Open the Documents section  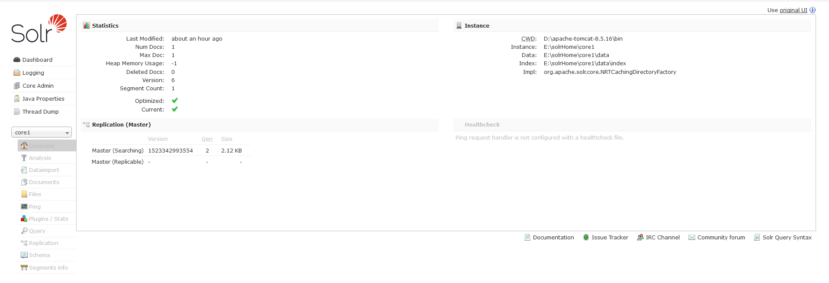click(x=44, y=182)
